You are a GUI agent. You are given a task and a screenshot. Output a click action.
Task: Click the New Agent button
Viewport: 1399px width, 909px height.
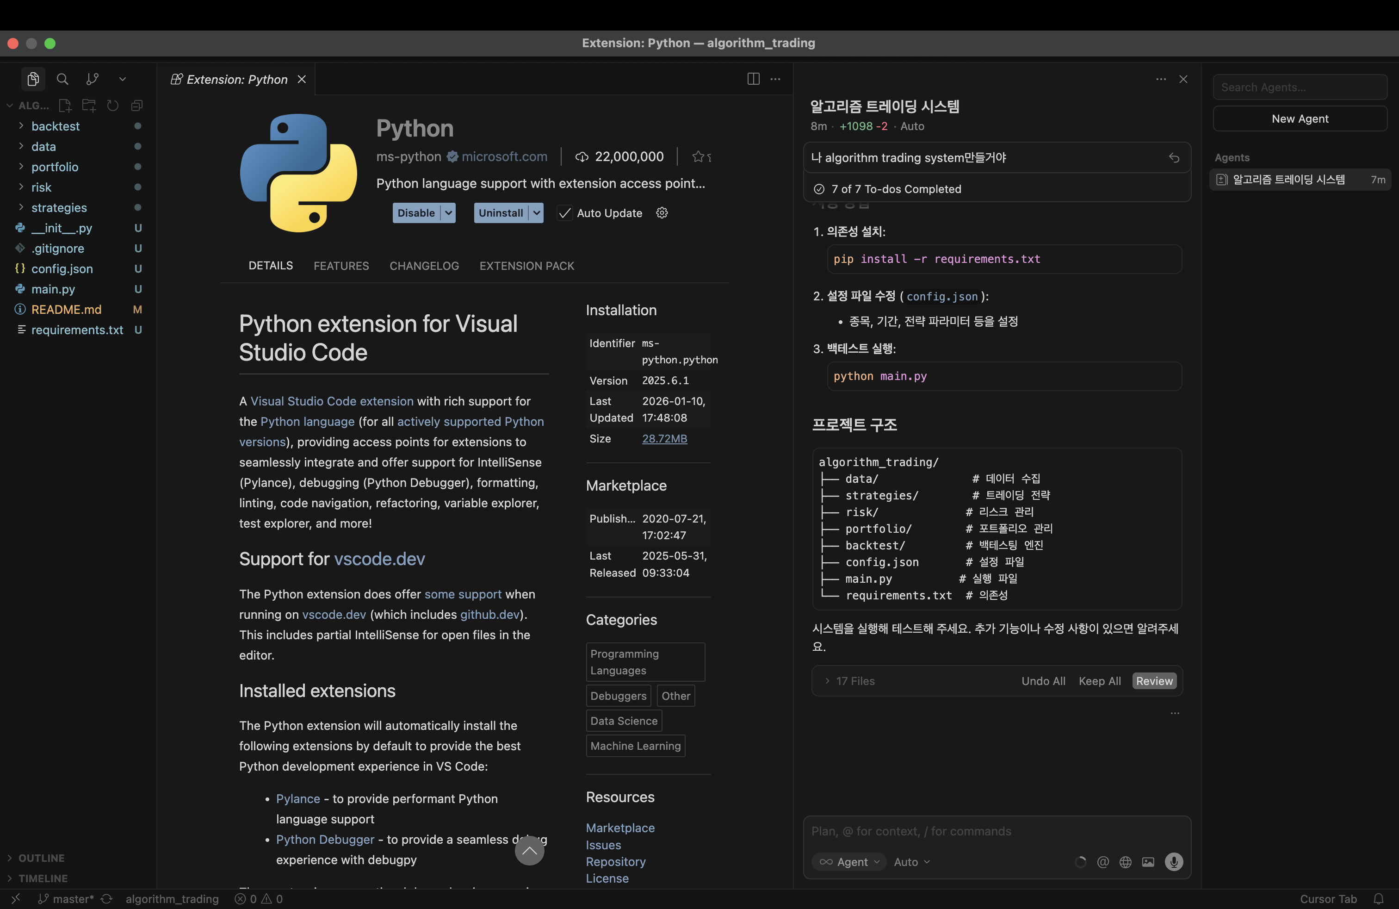pos(1299,119)
